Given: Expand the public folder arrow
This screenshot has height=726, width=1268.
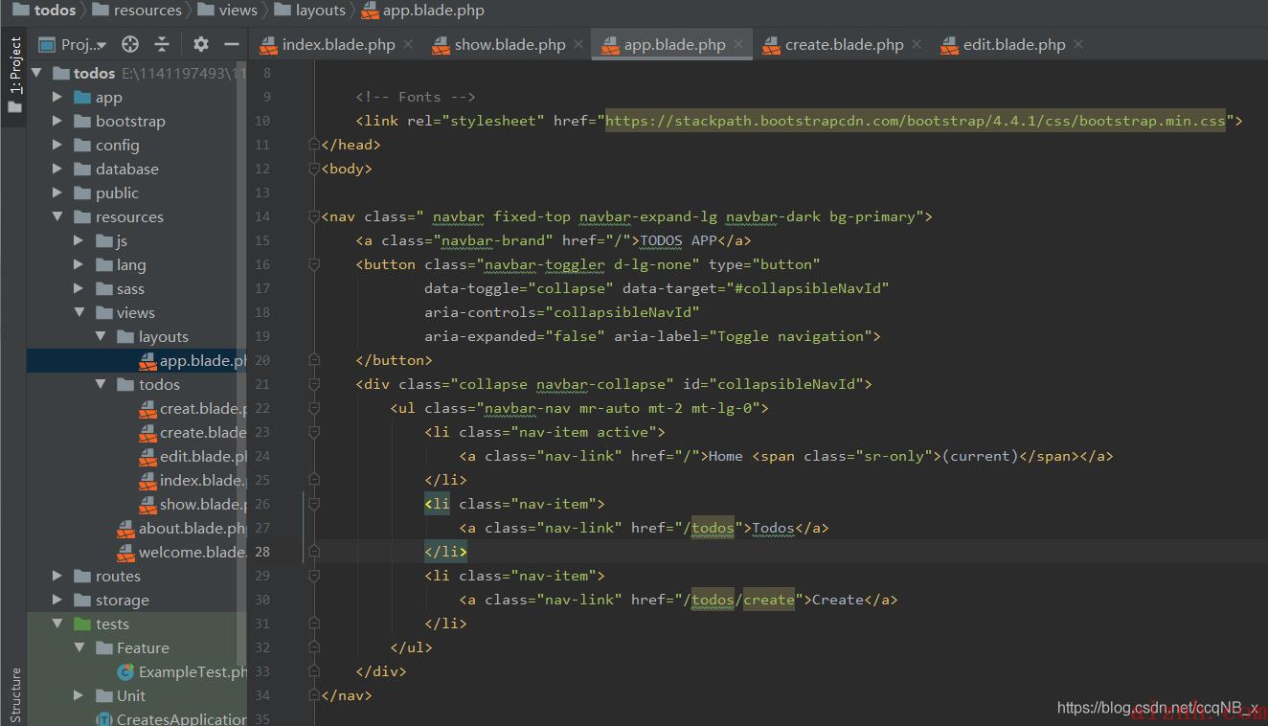Looking at the screenshot, I should 57,193.
